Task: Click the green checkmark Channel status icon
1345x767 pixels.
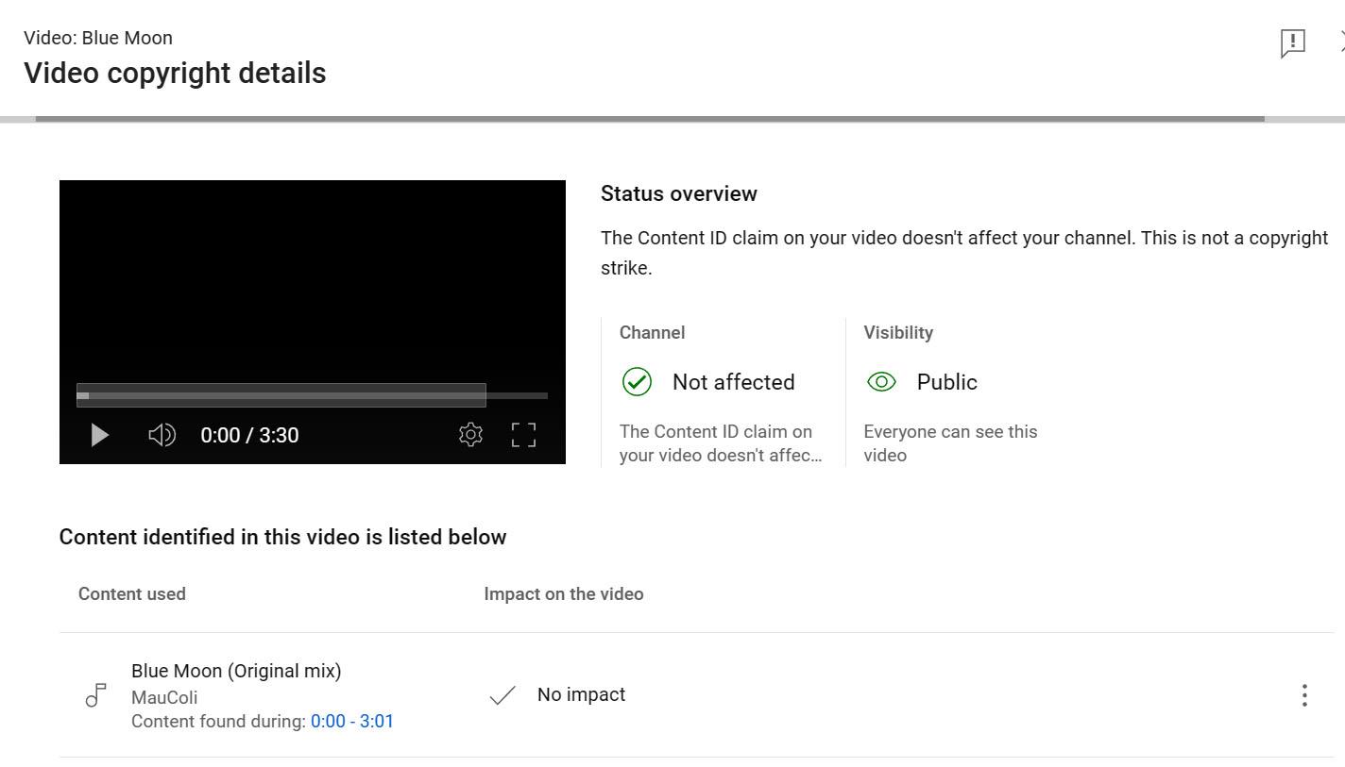Action: (x=637, y=382)
